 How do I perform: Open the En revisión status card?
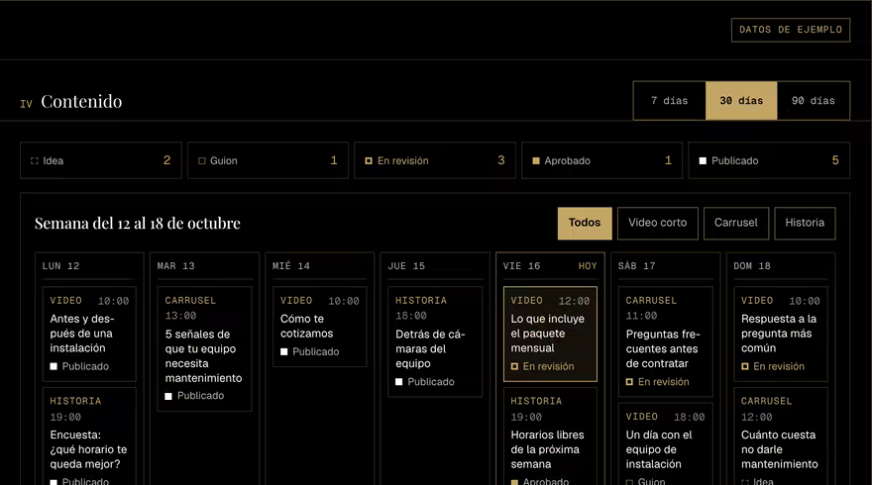point(435,160)
